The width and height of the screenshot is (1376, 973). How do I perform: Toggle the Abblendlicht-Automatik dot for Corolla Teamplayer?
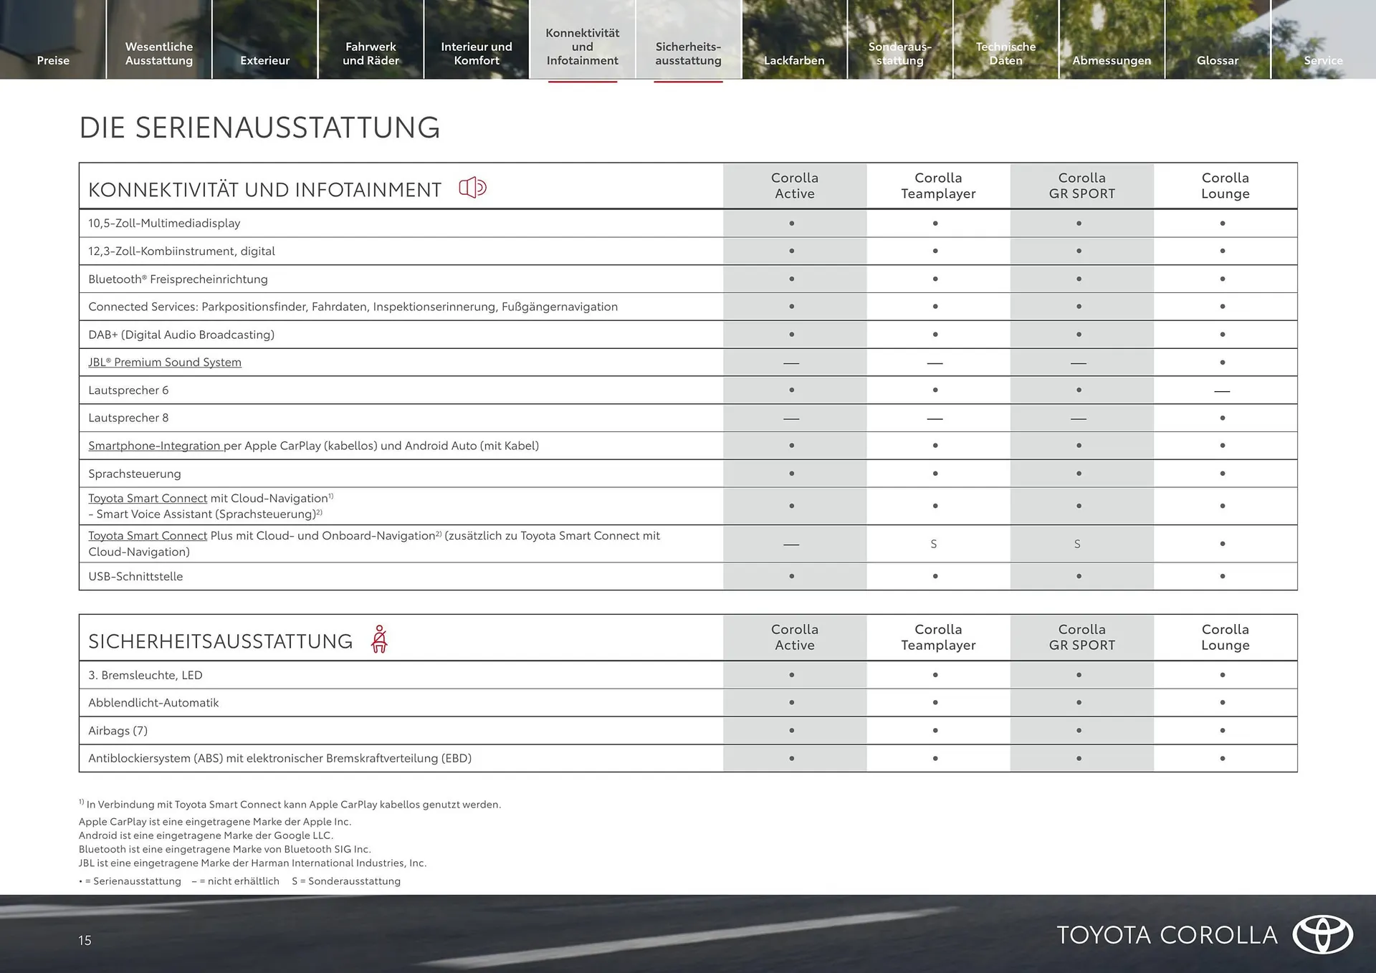[x=935, y=702]
